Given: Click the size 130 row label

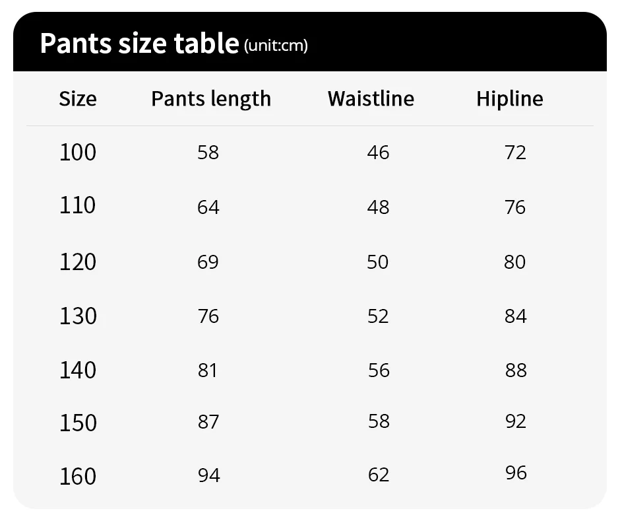Looking at the screenshot, I should pos(78,316).
